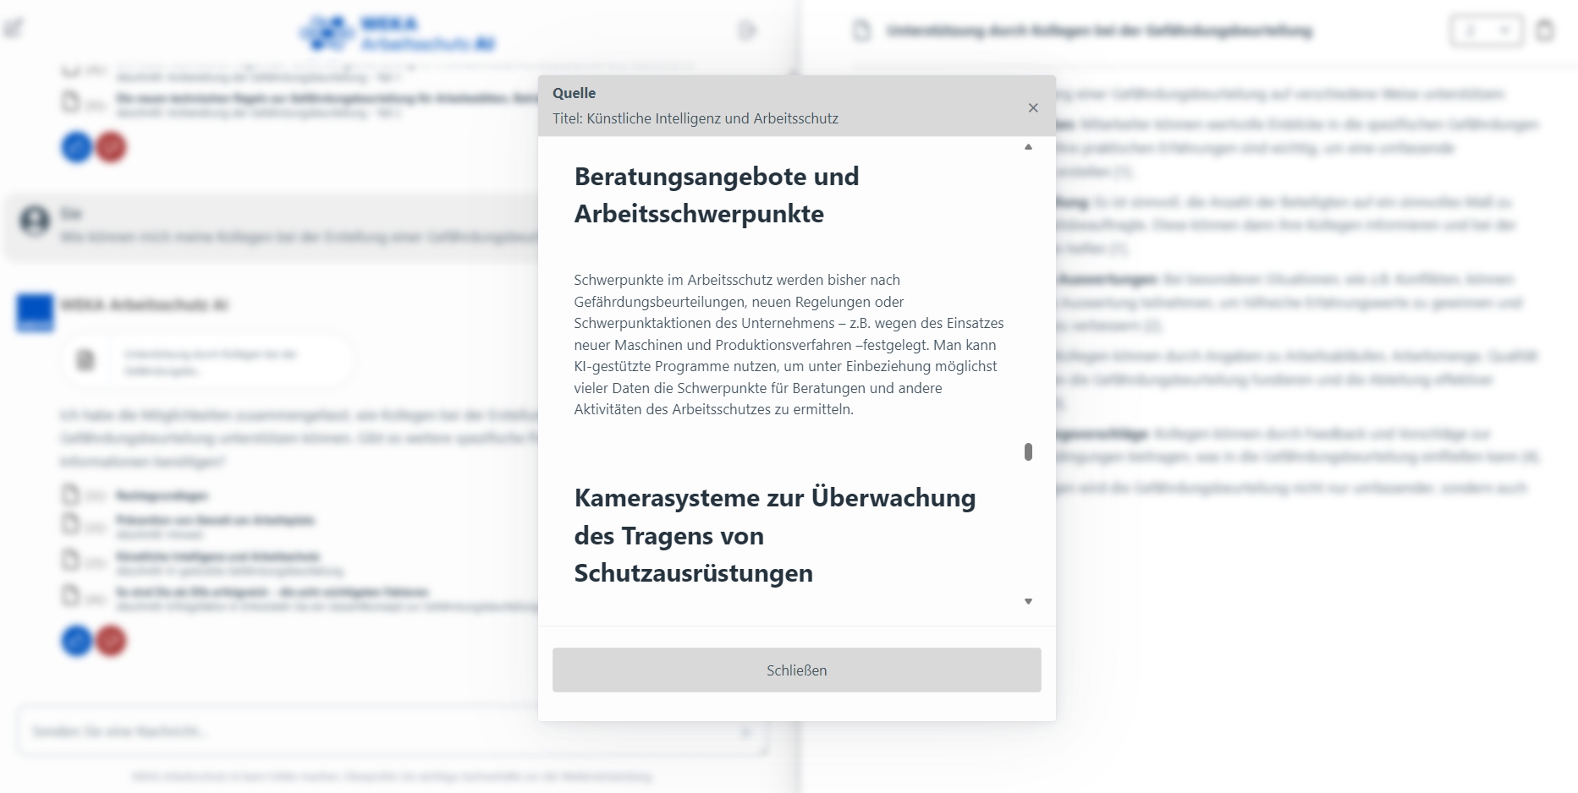Image resolution: width=1578 pixels, height=793 pixels.
Task: Click the title line 'Titel: Künstliche Intelligenz und Arbeitsschutz'
Action: [x=696, y=118]
